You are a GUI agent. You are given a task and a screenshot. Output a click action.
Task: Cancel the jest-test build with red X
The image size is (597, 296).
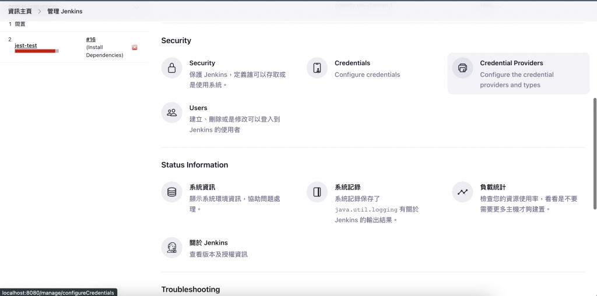[x=135, y=48]
